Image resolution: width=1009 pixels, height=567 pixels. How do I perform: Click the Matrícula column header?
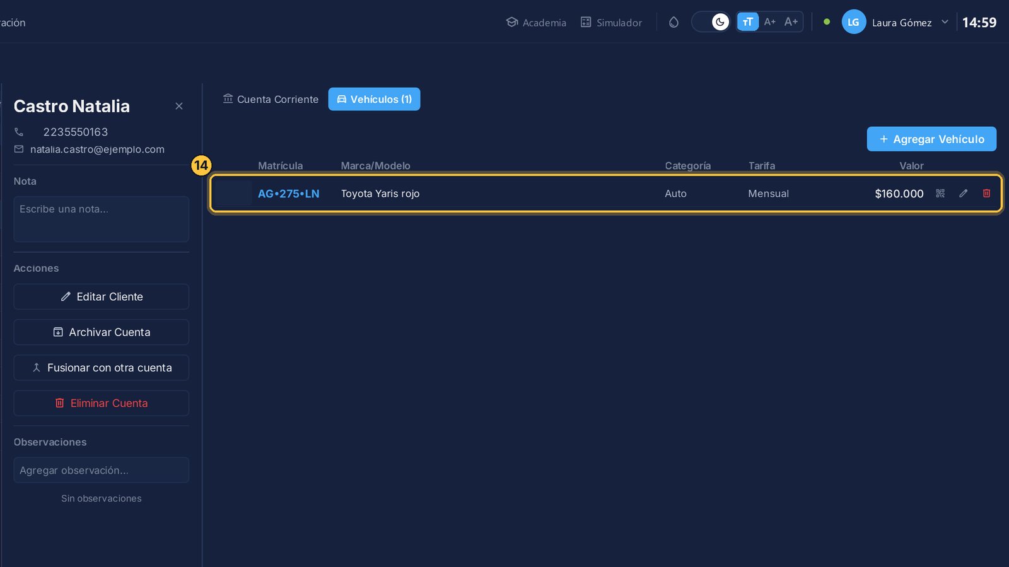(x=280, y=166)
